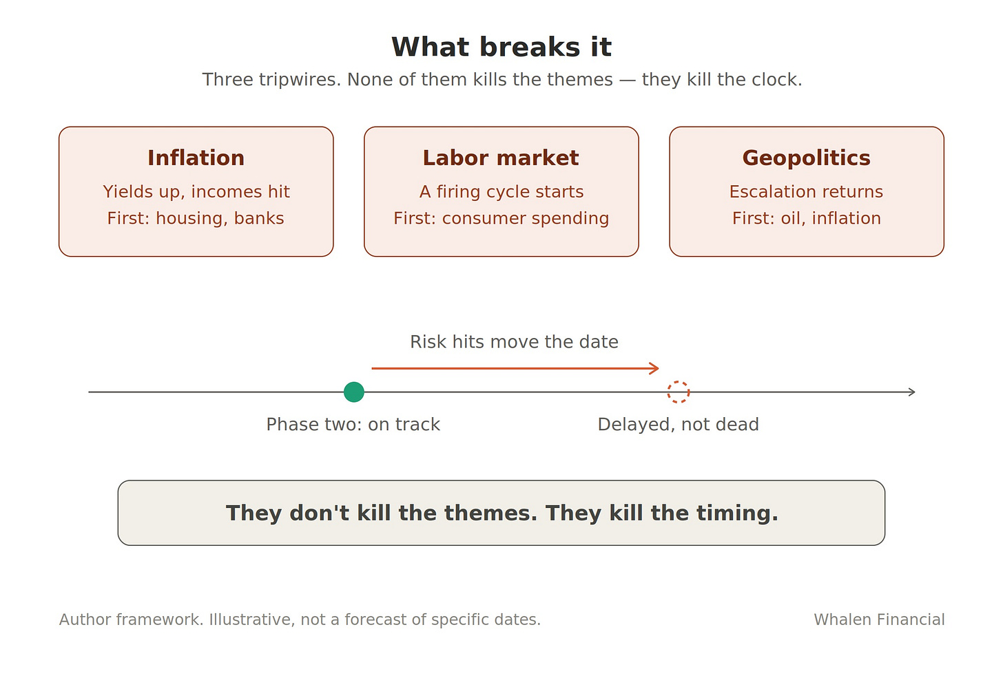
Task: Click 'First: consumer spending' line
Action: click(x=501, y=218)
